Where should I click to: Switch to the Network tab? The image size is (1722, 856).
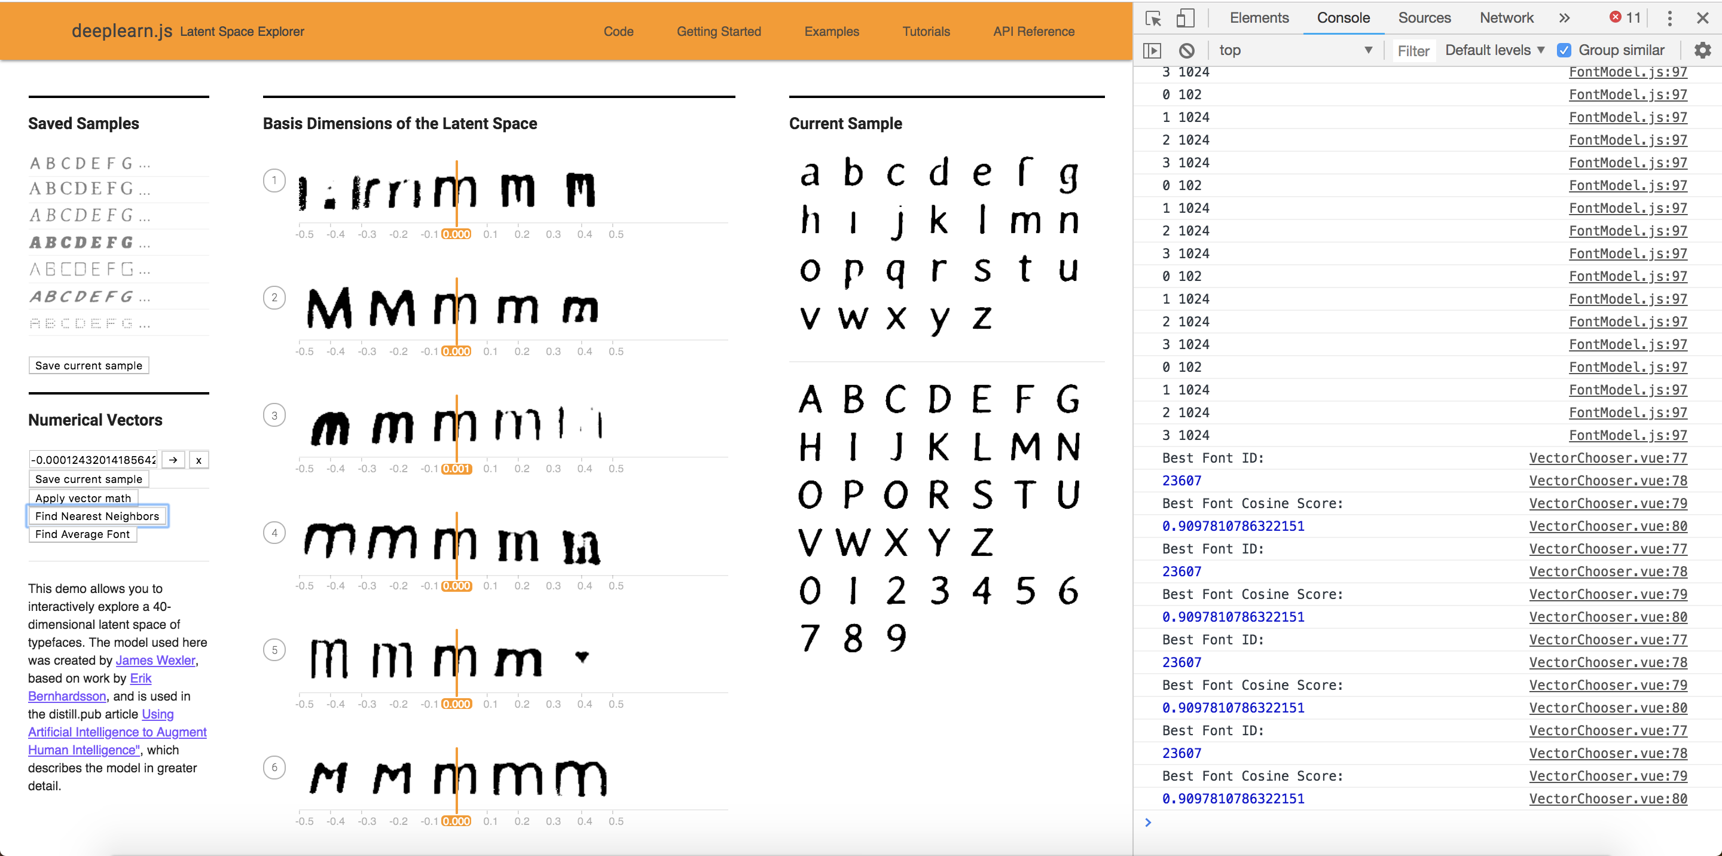tap(1506, 18)
